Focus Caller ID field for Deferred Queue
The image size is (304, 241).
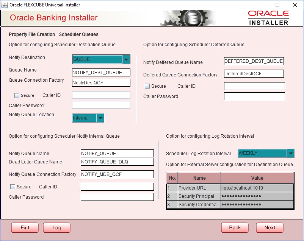254,86
